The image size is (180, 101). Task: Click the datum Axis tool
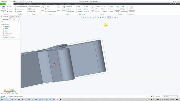[x=47, y=6]
